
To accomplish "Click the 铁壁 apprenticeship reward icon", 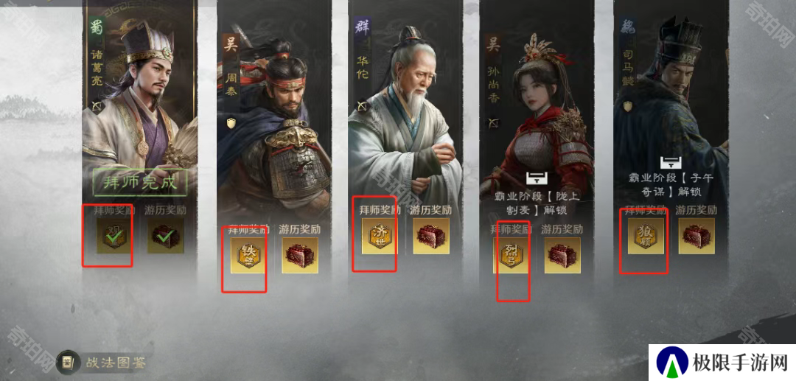I will coord(248,255).
